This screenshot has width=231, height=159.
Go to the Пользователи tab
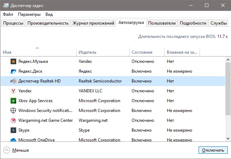coord(162,23)
